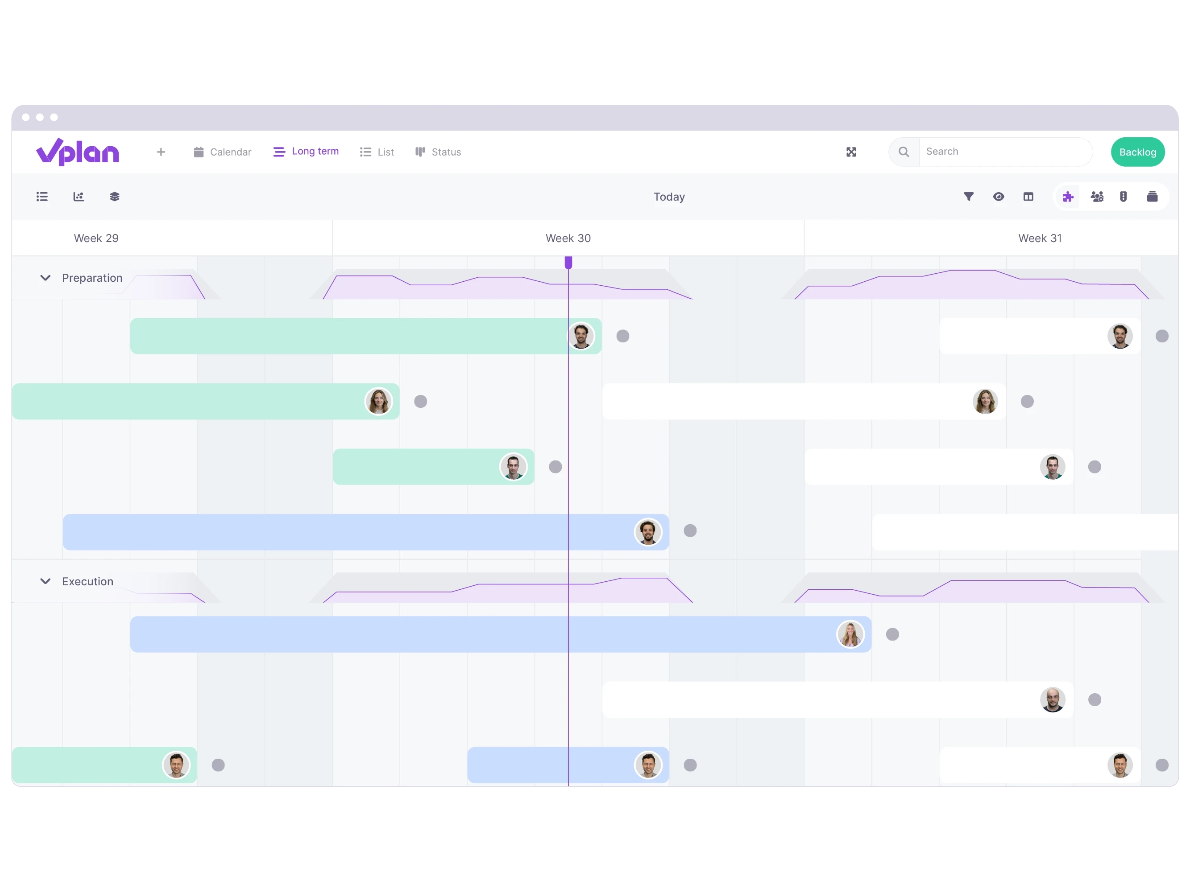Switch to the List view tab
1190x892 pixels.
pos(376,152)
